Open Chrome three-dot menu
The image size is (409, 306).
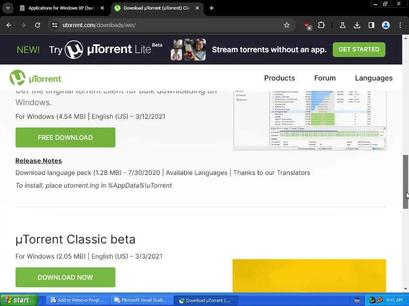400,25
